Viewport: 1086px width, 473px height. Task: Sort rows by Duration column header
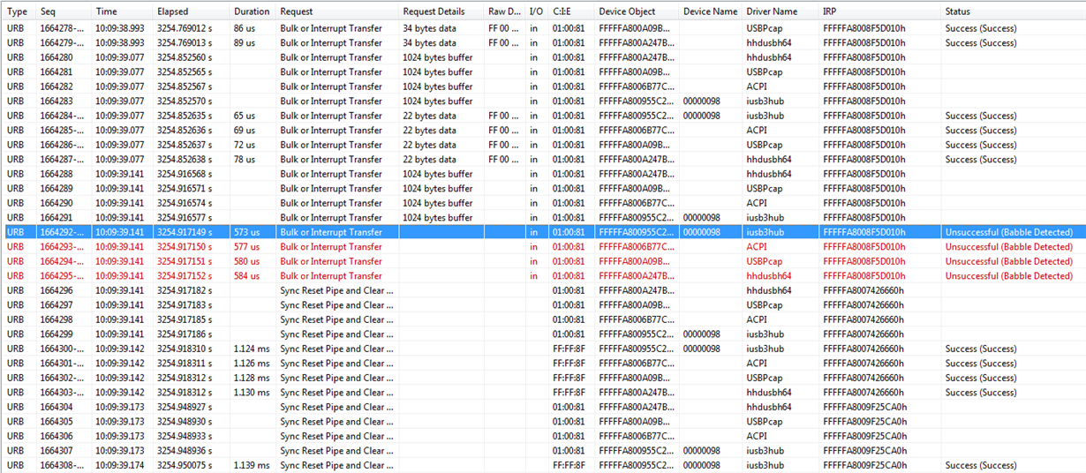tap(253, 11)
